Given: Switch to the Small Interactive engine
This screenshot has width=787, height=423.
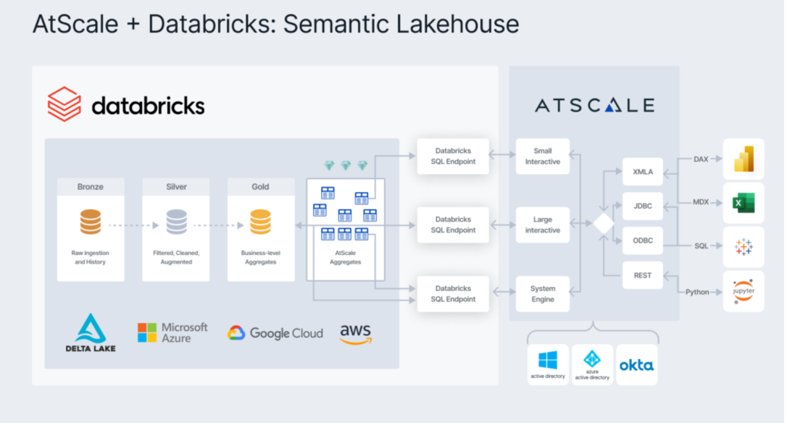Looking at the screenshot, I should (x=542, y=156).
